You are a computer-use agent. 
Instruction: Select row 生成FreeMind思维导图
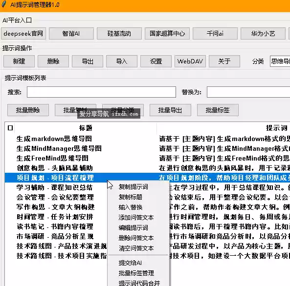(52, 158)
